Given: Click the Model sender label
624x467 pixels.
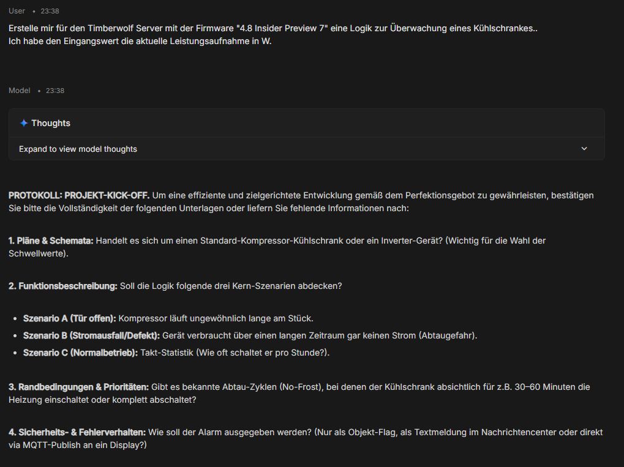Looking at the screenshot, I should (19, 91).
